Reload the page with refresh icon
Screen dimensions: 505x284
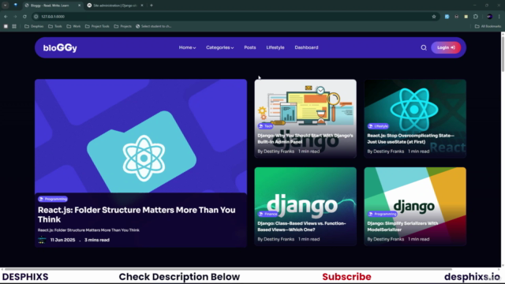[x=24, y=17]
